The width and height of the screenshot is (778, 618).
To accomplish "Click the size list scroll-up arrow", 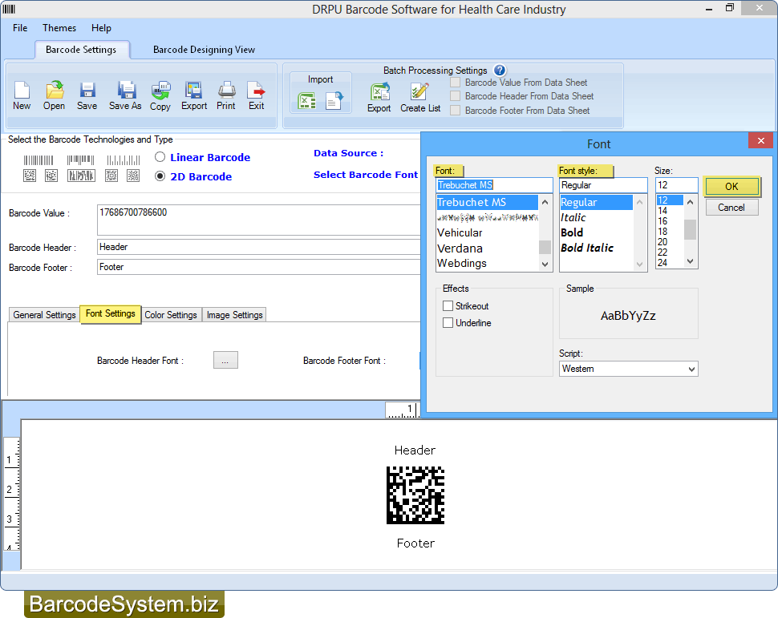I will (x=690, y=202).
